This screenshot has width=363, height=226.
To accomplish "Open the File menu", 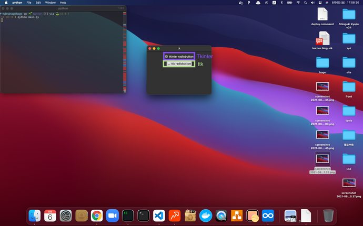I will pos(28,3).
